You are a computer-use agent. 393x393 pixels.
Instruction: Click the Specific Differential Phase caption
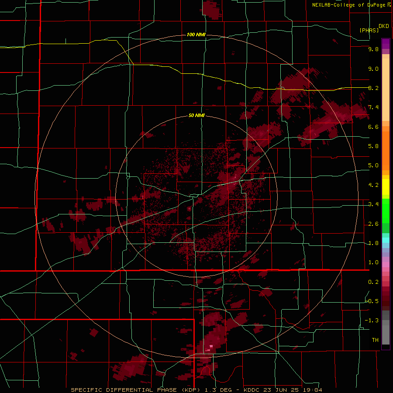196,390
